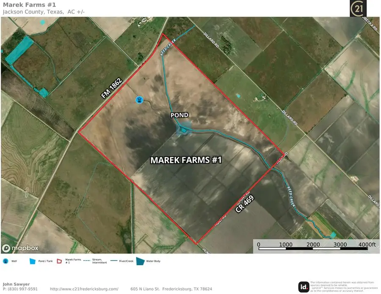Viewport: 381px width, 294px height.
Task: Click the Land id logo
Action: [x=303, y=287]
